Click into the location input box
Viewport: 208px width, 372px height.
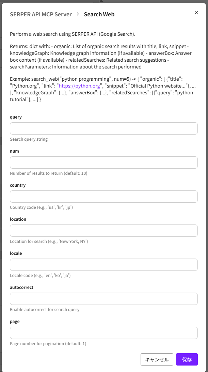click(104, 231)
